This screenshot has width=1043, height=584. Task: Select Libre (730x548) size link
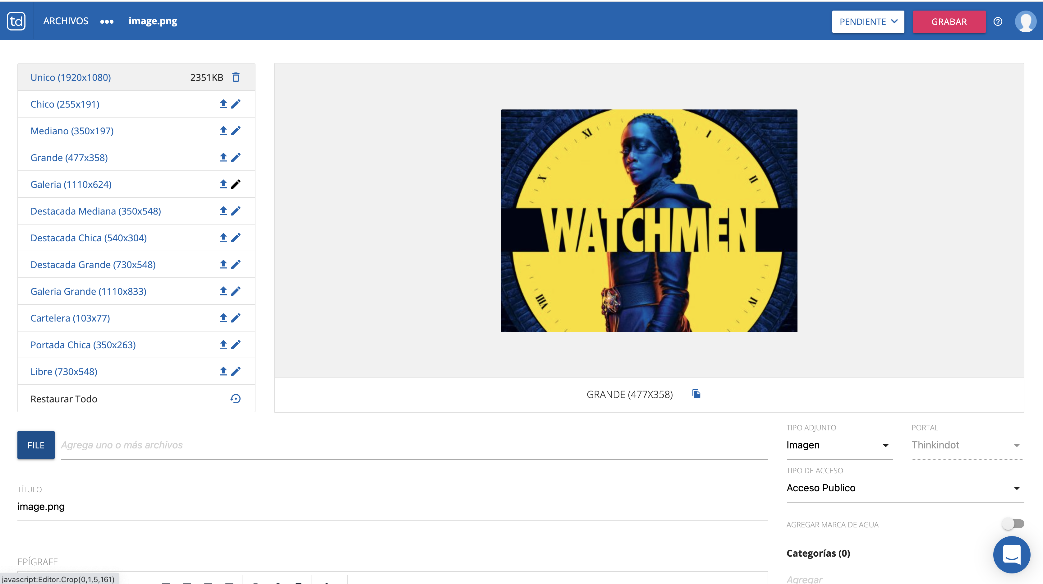click(64, 371)
